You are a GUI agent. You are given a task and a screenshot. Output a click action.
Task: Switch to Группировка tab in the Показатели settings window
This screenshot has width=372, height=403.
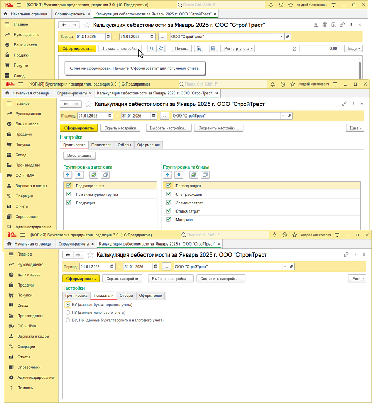click(x=76, y=295)
